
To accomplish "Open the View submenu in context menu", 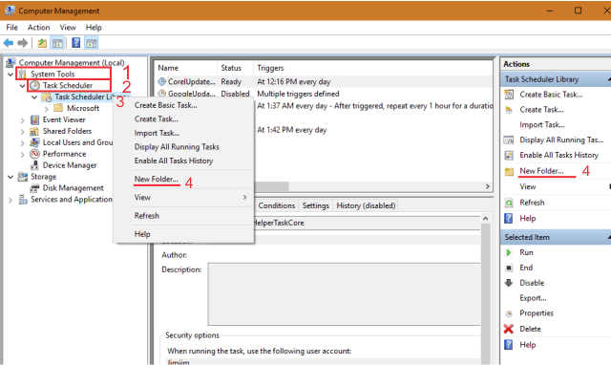I will (184, 198).
